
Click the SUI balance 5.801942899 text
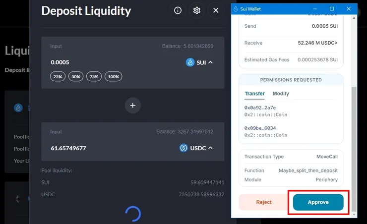[x=187, y=46]
